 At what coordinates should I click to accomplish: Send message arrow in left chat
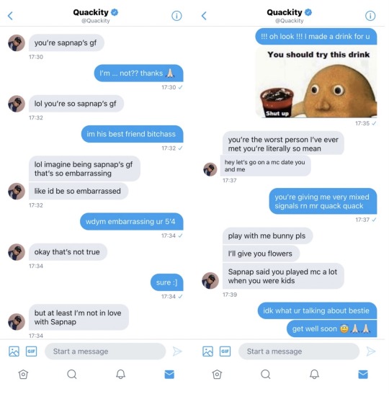177,352
